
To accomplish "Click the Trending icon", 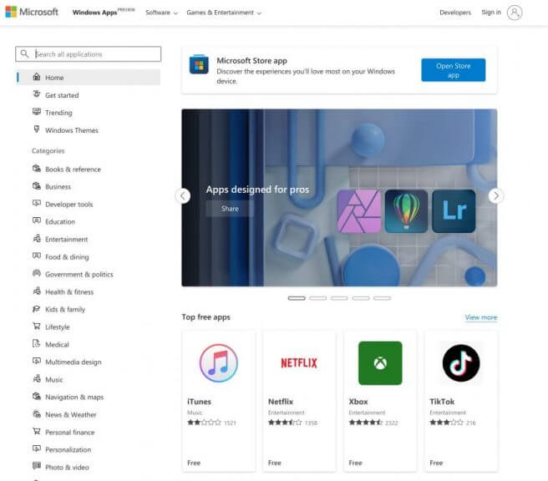I will tap(37, 112).
